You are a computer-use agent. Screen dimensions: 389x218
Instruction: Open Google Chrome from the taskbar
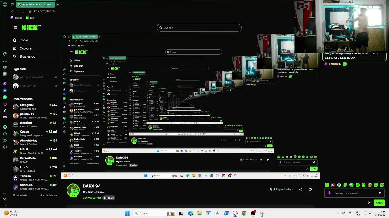[x=244, y=213]
